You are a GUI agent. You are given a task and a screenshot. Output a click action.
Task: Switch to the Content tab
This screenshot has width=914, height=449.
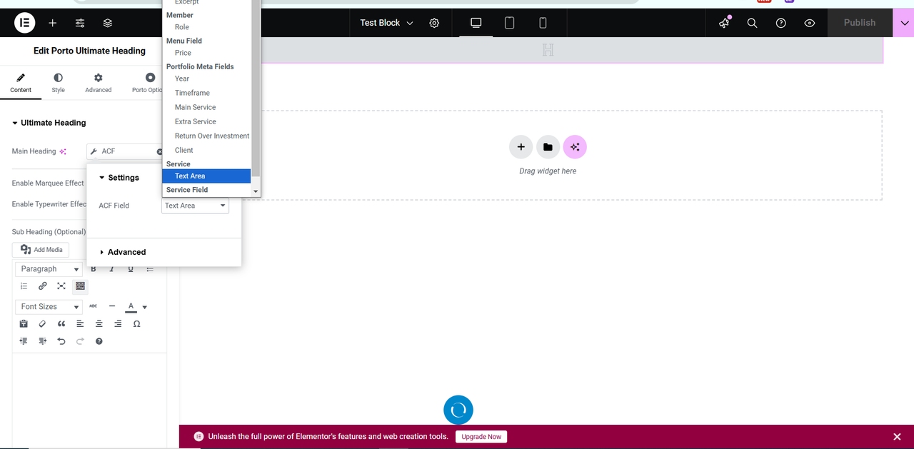click(x=21, y=83)
